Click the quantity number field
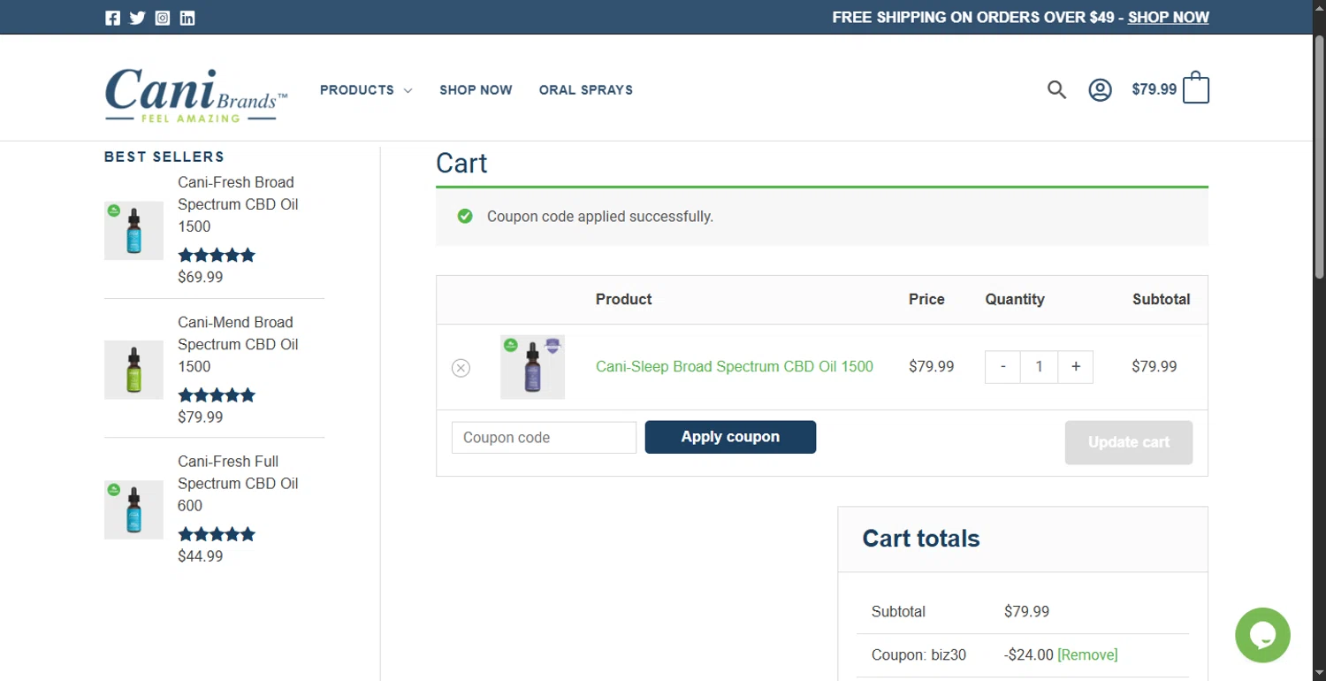1326x681 pixels. 1039,367
